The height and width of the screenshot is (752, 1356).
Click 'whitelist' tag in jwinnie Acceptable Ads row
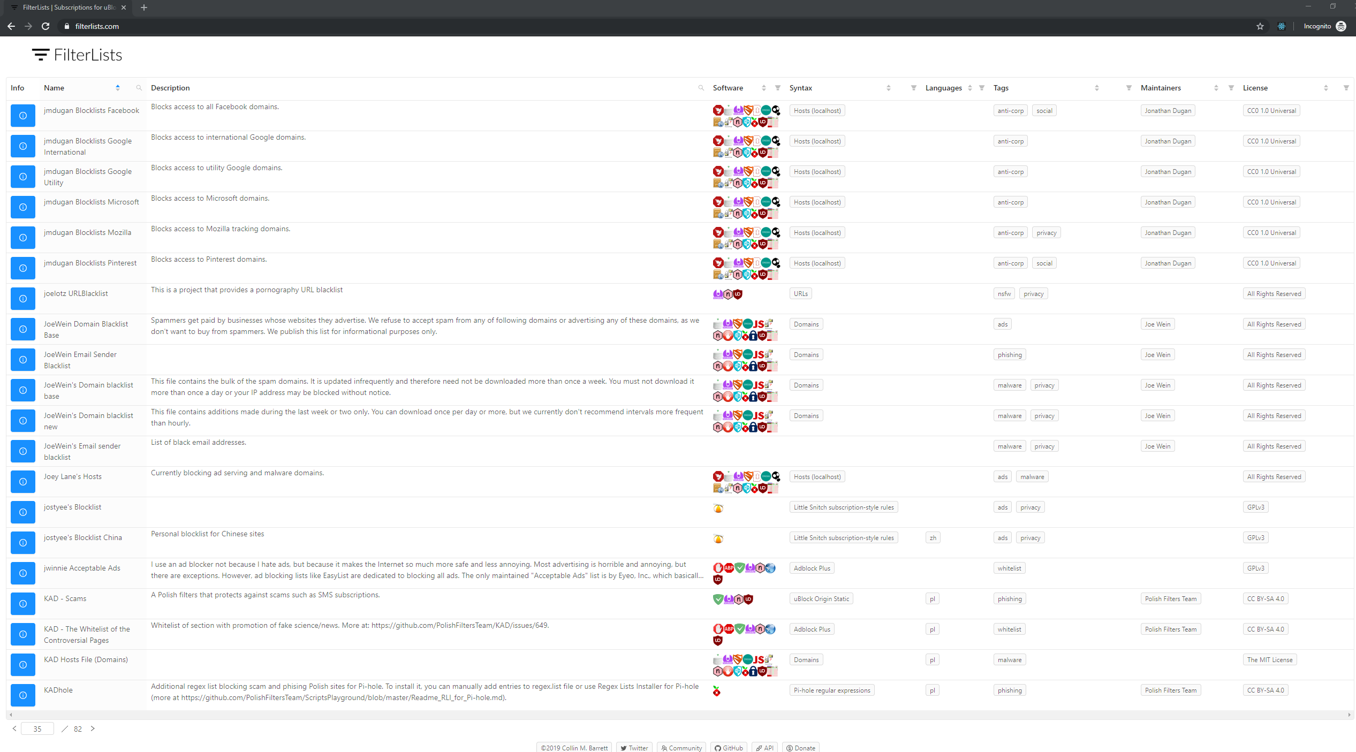(x=1010, y=568)
